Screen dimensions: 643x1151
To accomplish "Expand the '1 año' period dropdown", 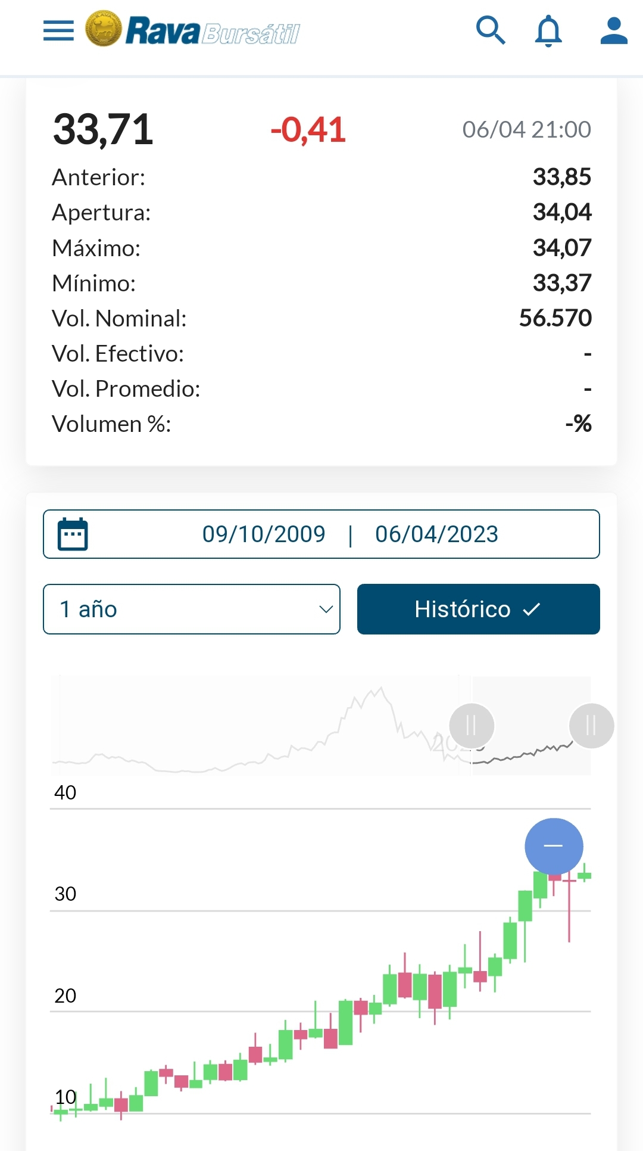I will point(191,609).
